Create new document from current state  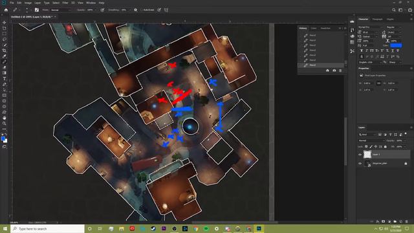328,71
